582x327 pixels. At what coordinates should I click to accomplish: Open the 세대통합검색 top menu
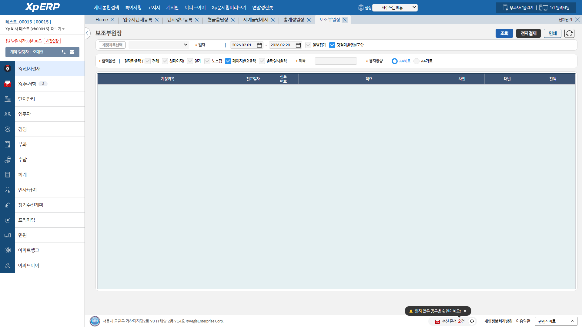[106, 8]
